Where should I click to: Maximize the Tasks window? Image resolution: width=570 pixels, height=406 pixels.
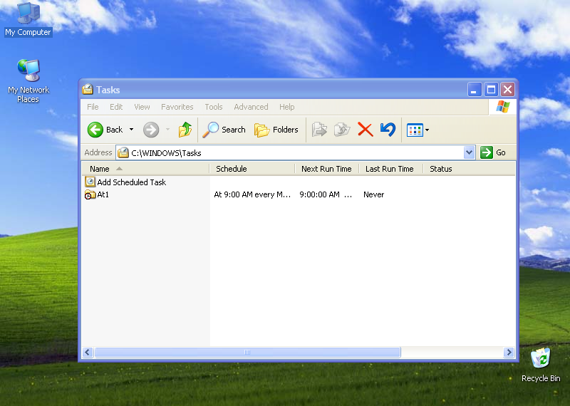click(491, 90)
